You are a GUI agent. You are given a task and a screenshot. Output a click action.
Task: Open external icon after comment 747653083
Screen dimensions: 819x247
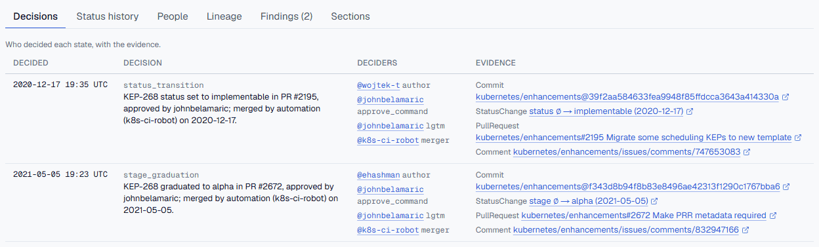(x=747, y=152)
